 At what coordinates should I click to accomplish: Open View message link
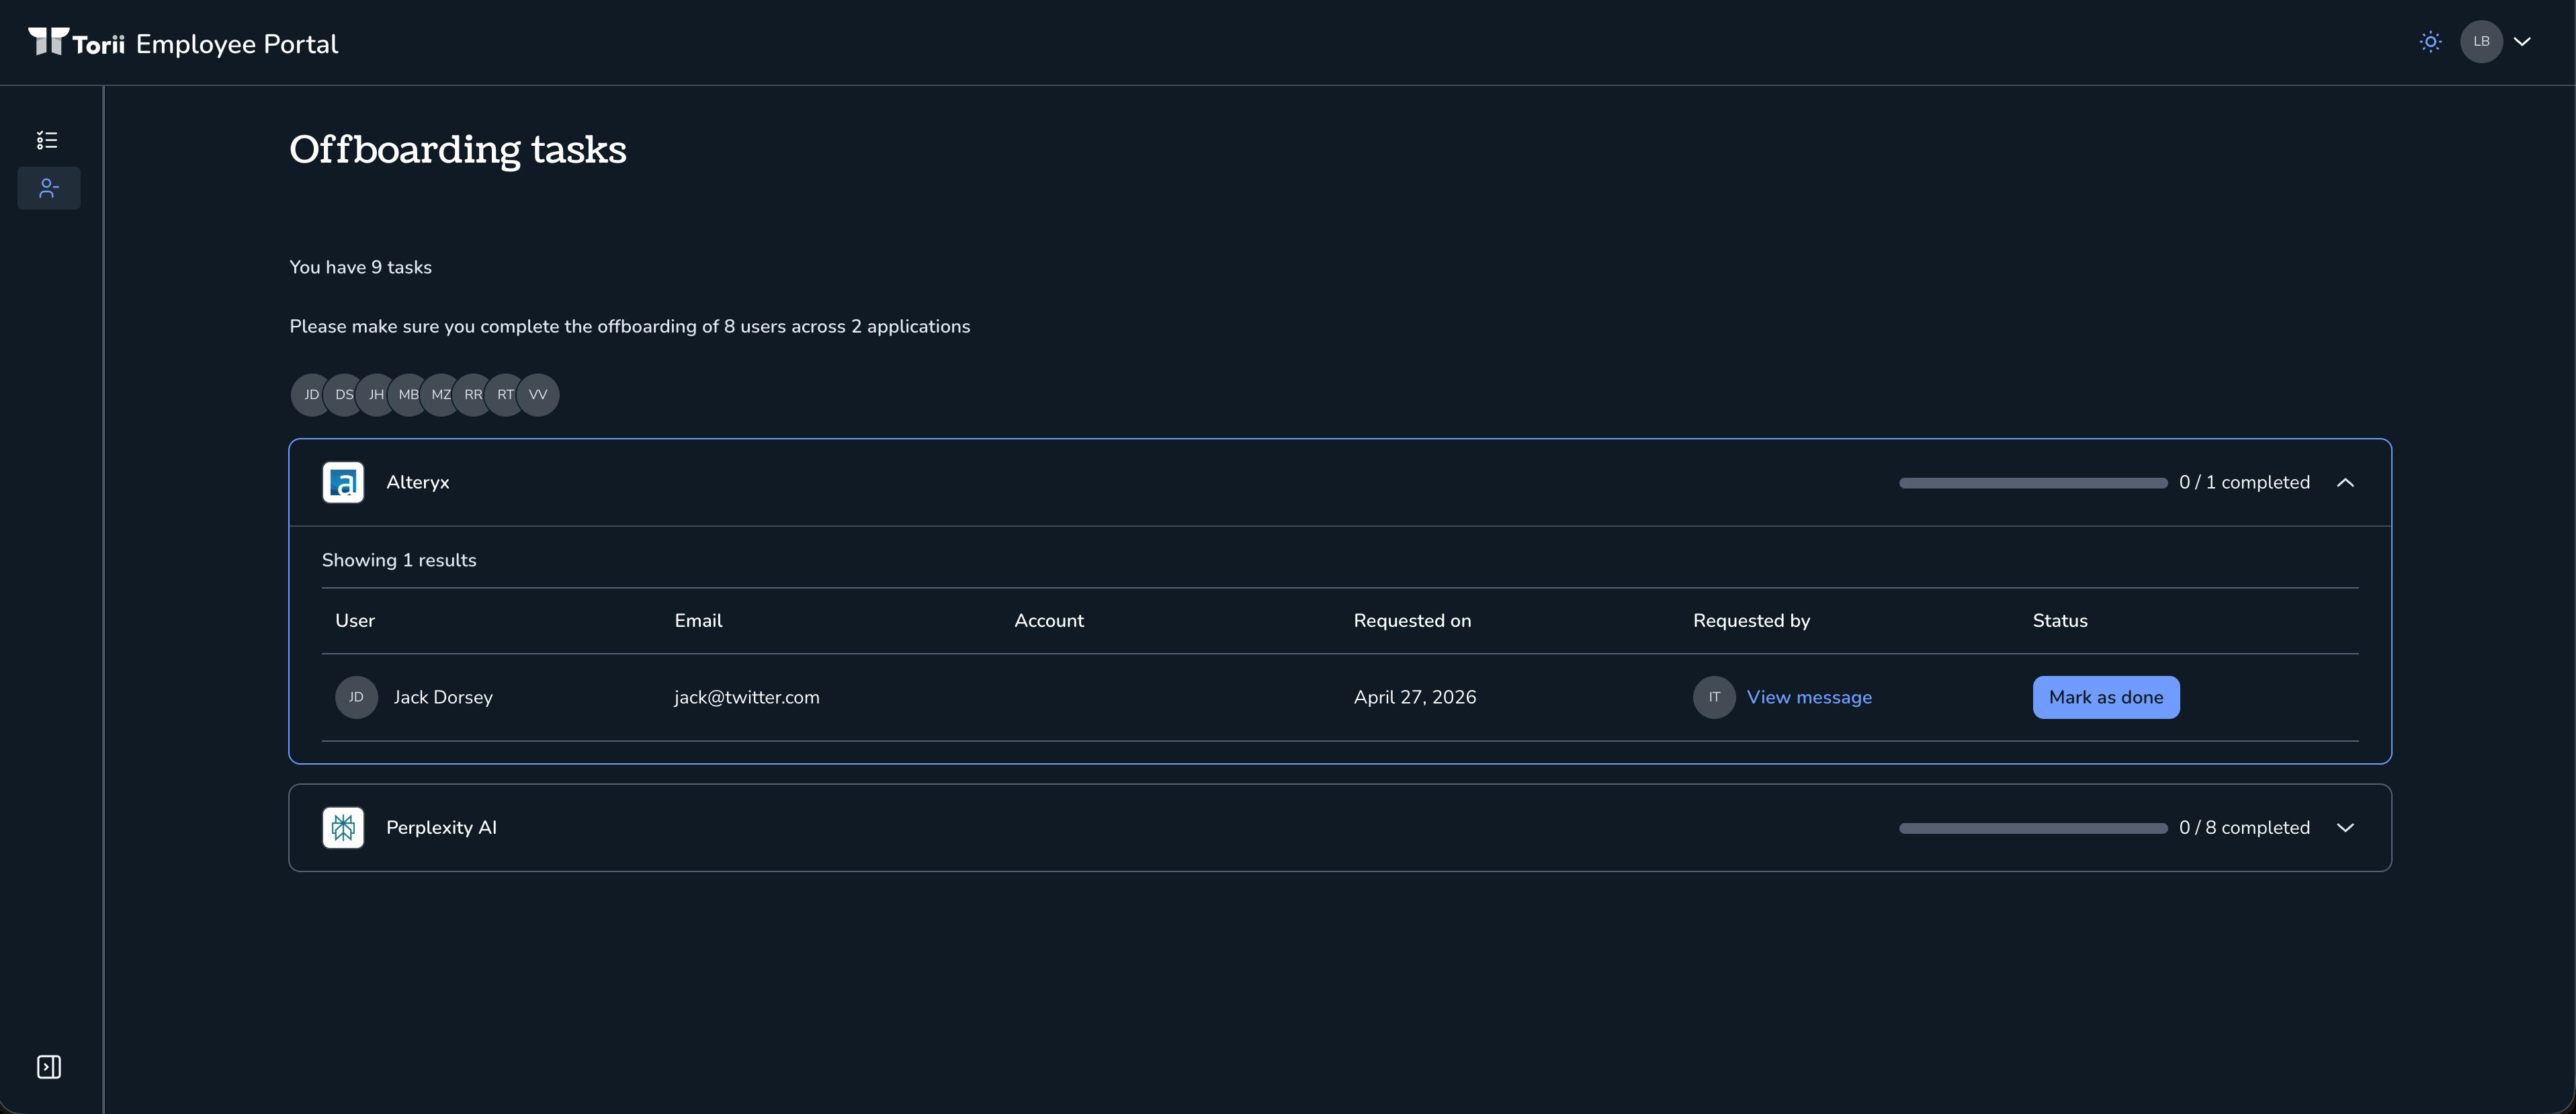pos(1809,697)
